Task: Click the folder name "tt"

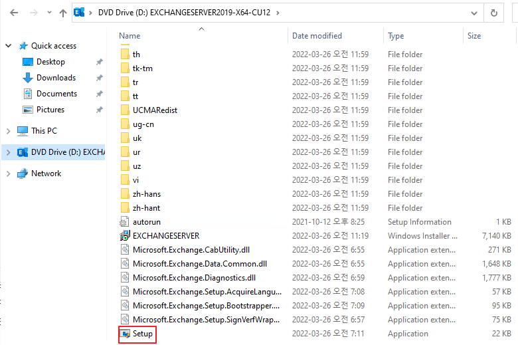Action: click(x=135, y=96)
